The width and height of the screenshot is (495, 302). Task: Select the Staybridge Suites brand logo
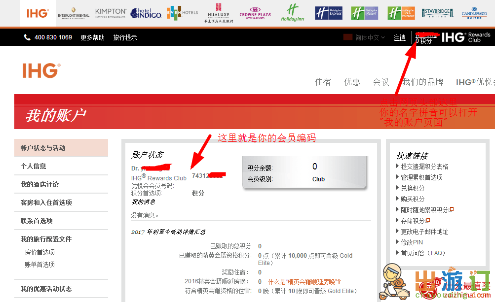pos(438,13)
